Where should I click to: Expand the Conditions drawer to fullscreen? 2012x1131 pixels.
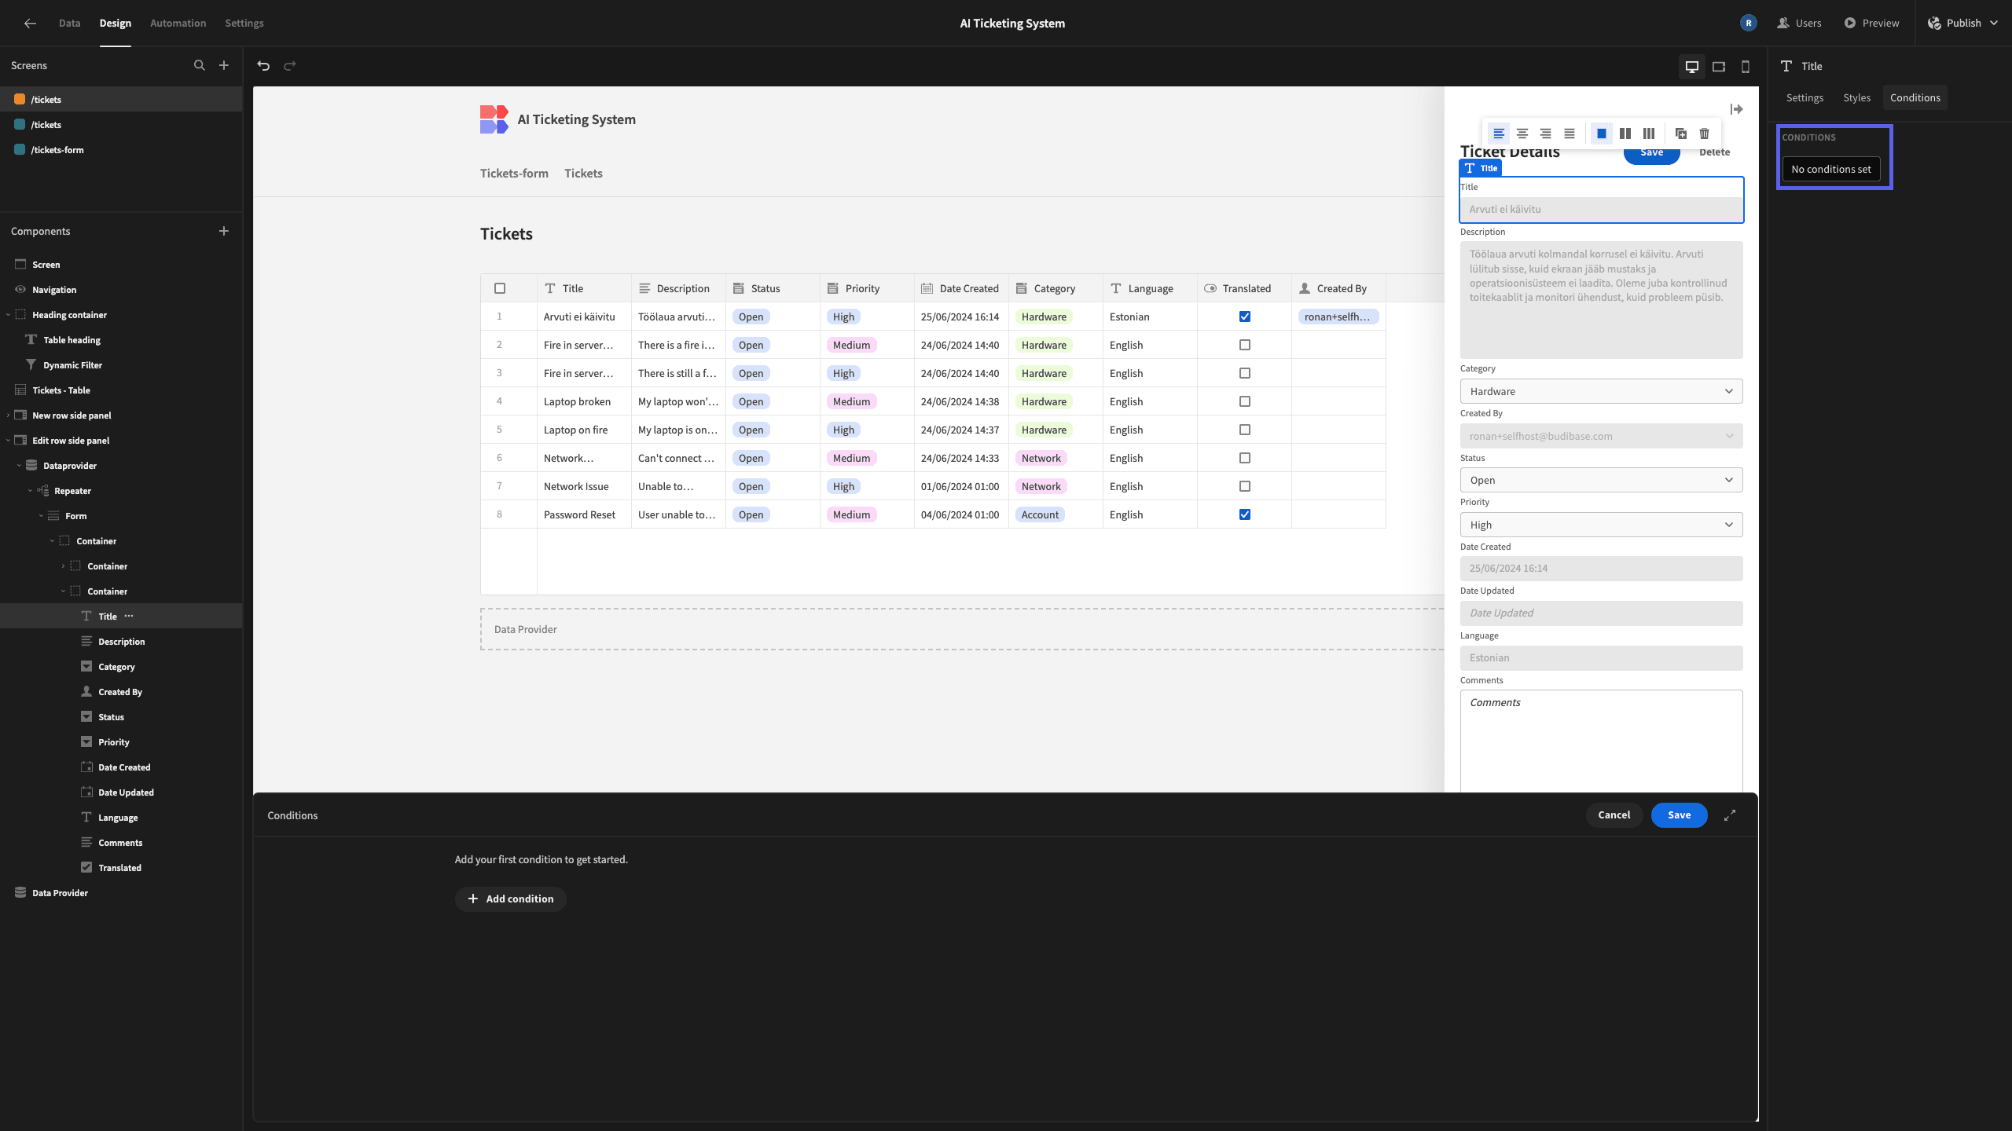[x=1730, y=815]
